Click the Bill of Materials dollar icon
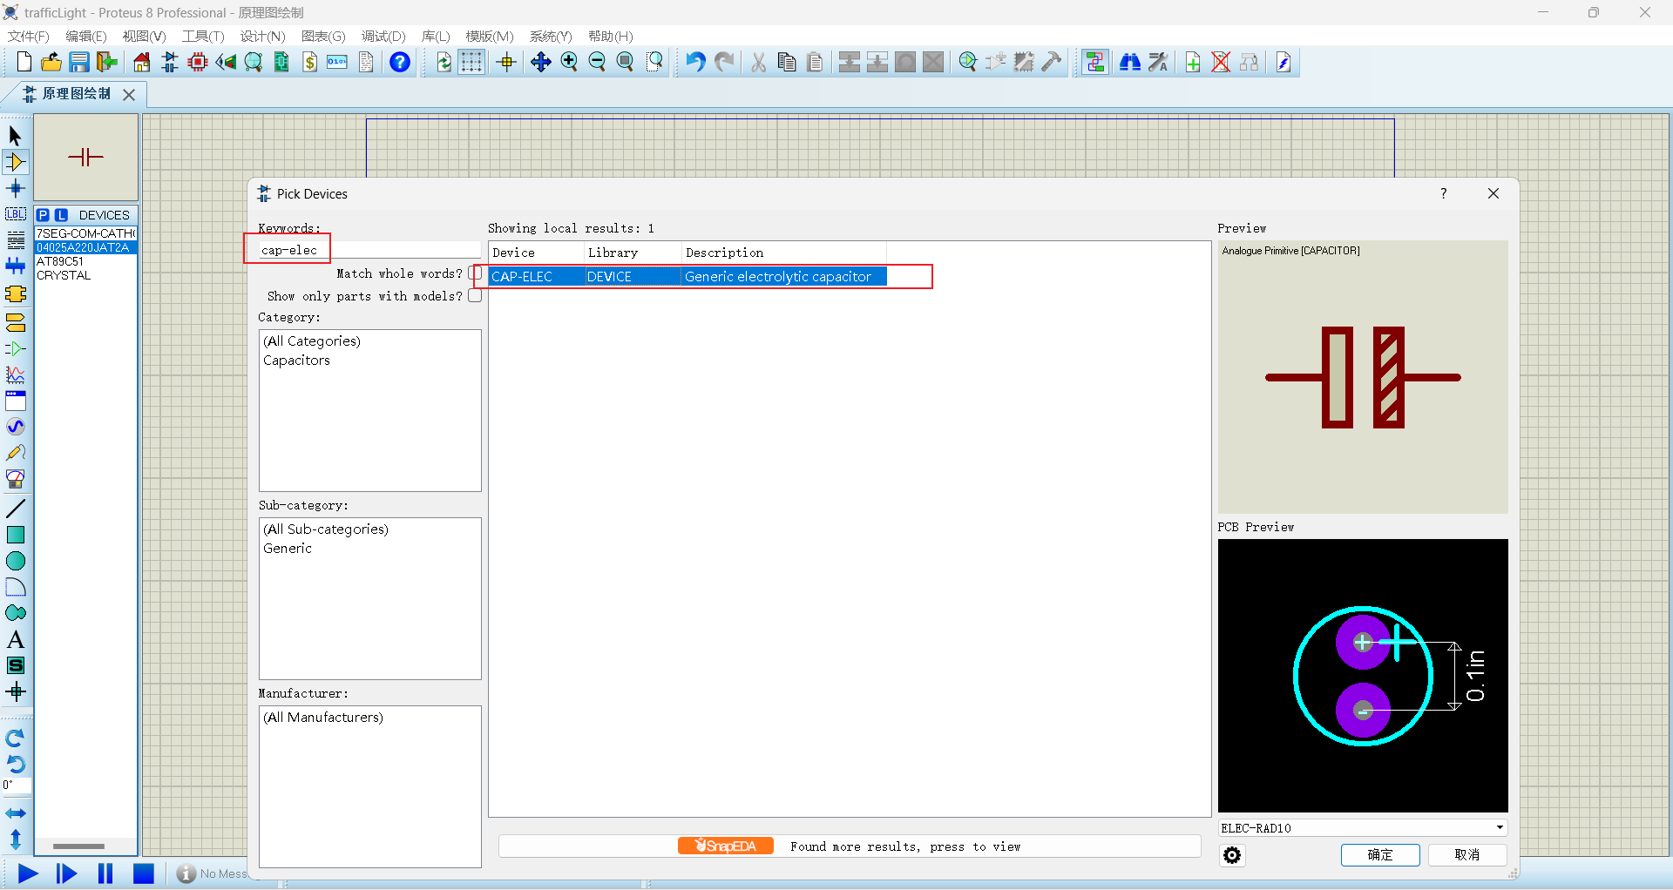The width and height of the screenshot is (1673, 890). pos(309,62)
